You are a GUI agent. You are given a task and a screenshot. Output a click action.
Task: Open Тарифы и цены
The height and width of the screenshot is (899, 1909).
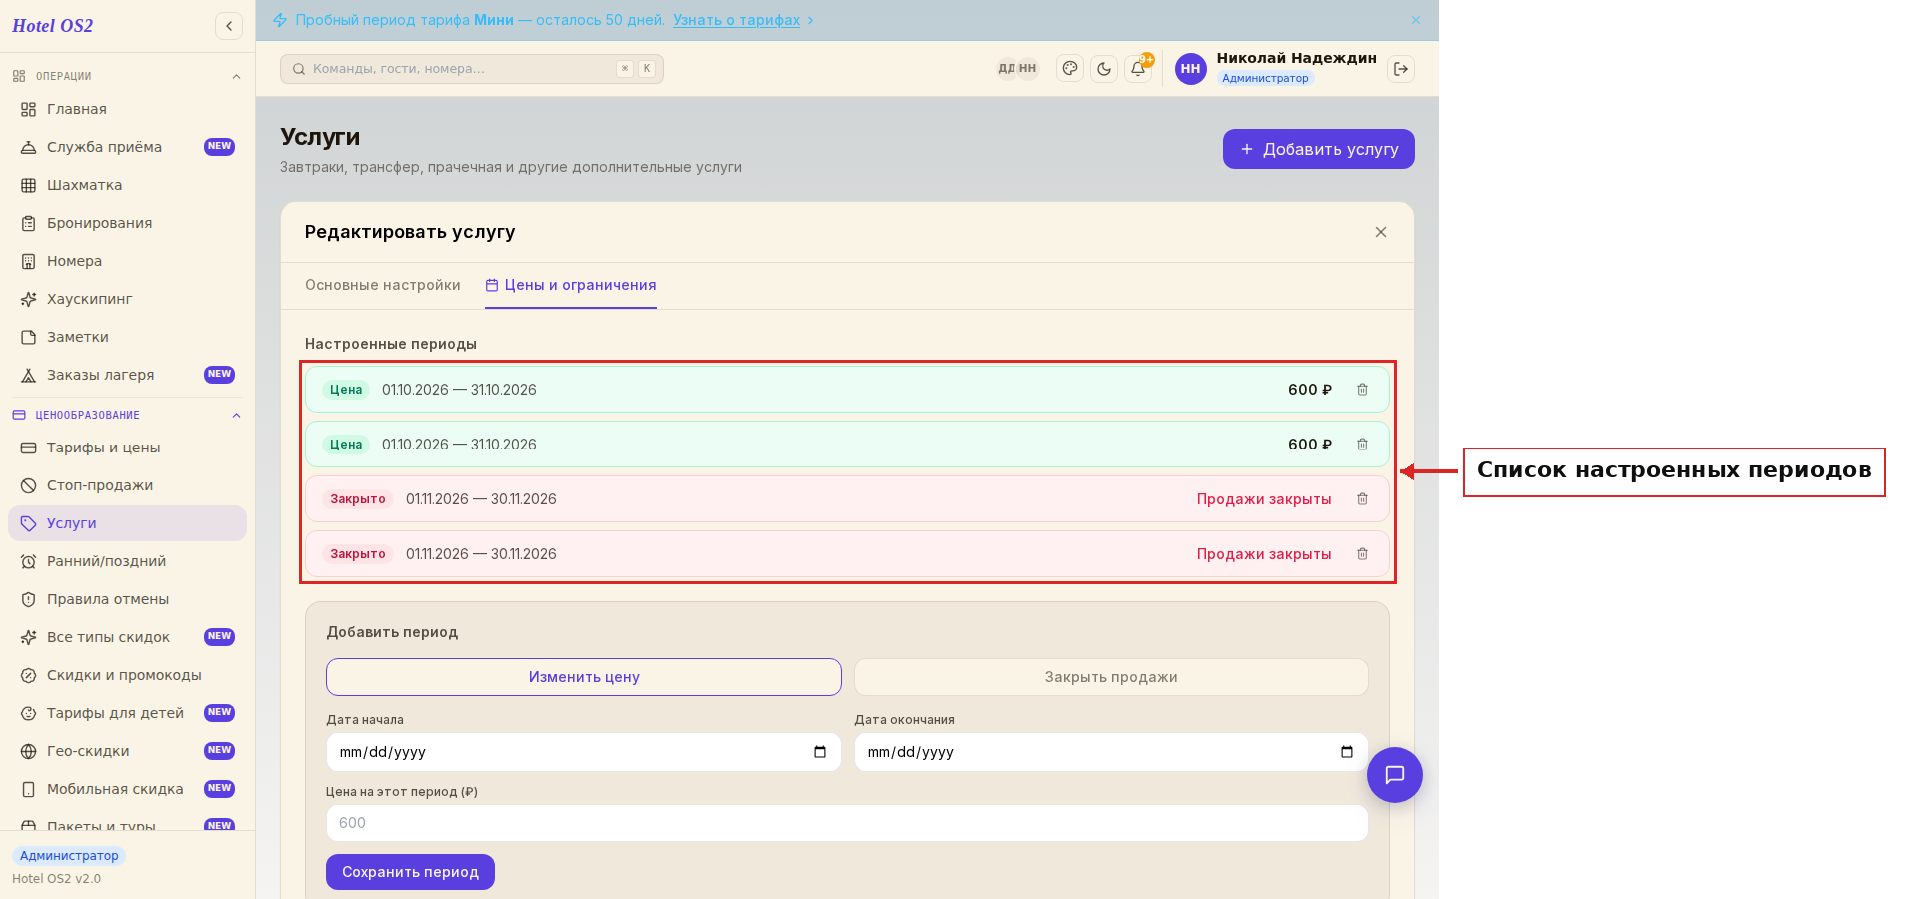pyautogui.click(x=127, y=448)
